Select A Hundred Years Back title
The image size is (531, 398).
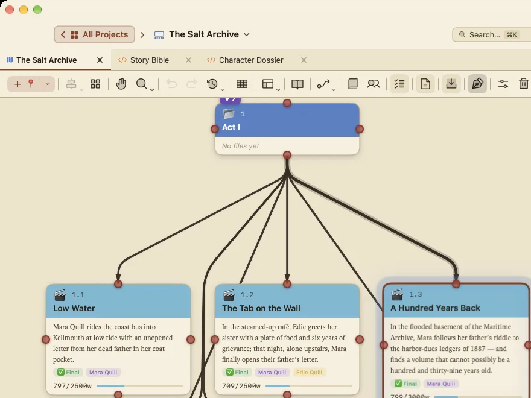[435, 308]
